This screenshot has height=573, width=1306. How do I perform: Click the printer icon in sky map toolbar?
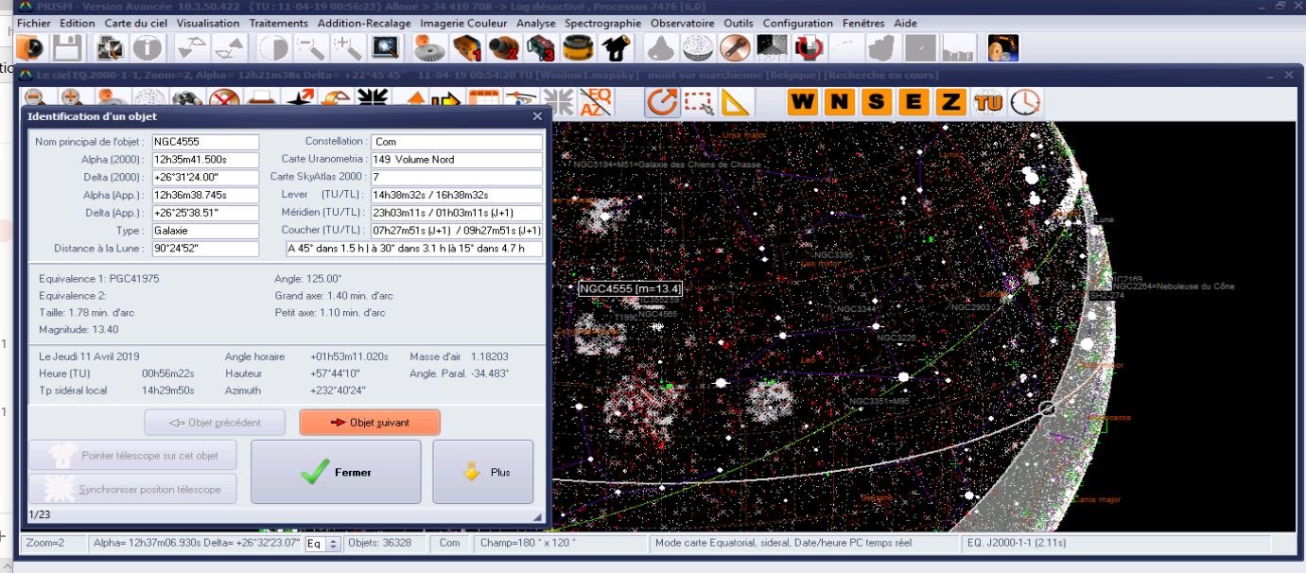262,100
